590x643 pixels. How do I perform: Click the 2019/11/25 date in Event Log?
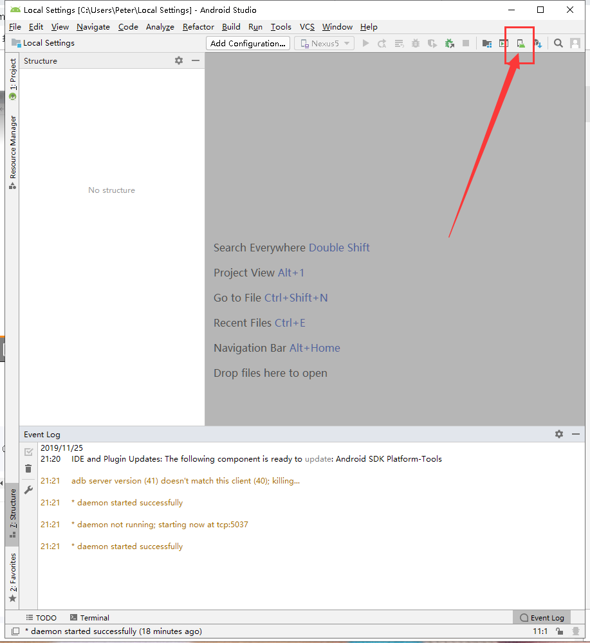(x=62, y=448)
